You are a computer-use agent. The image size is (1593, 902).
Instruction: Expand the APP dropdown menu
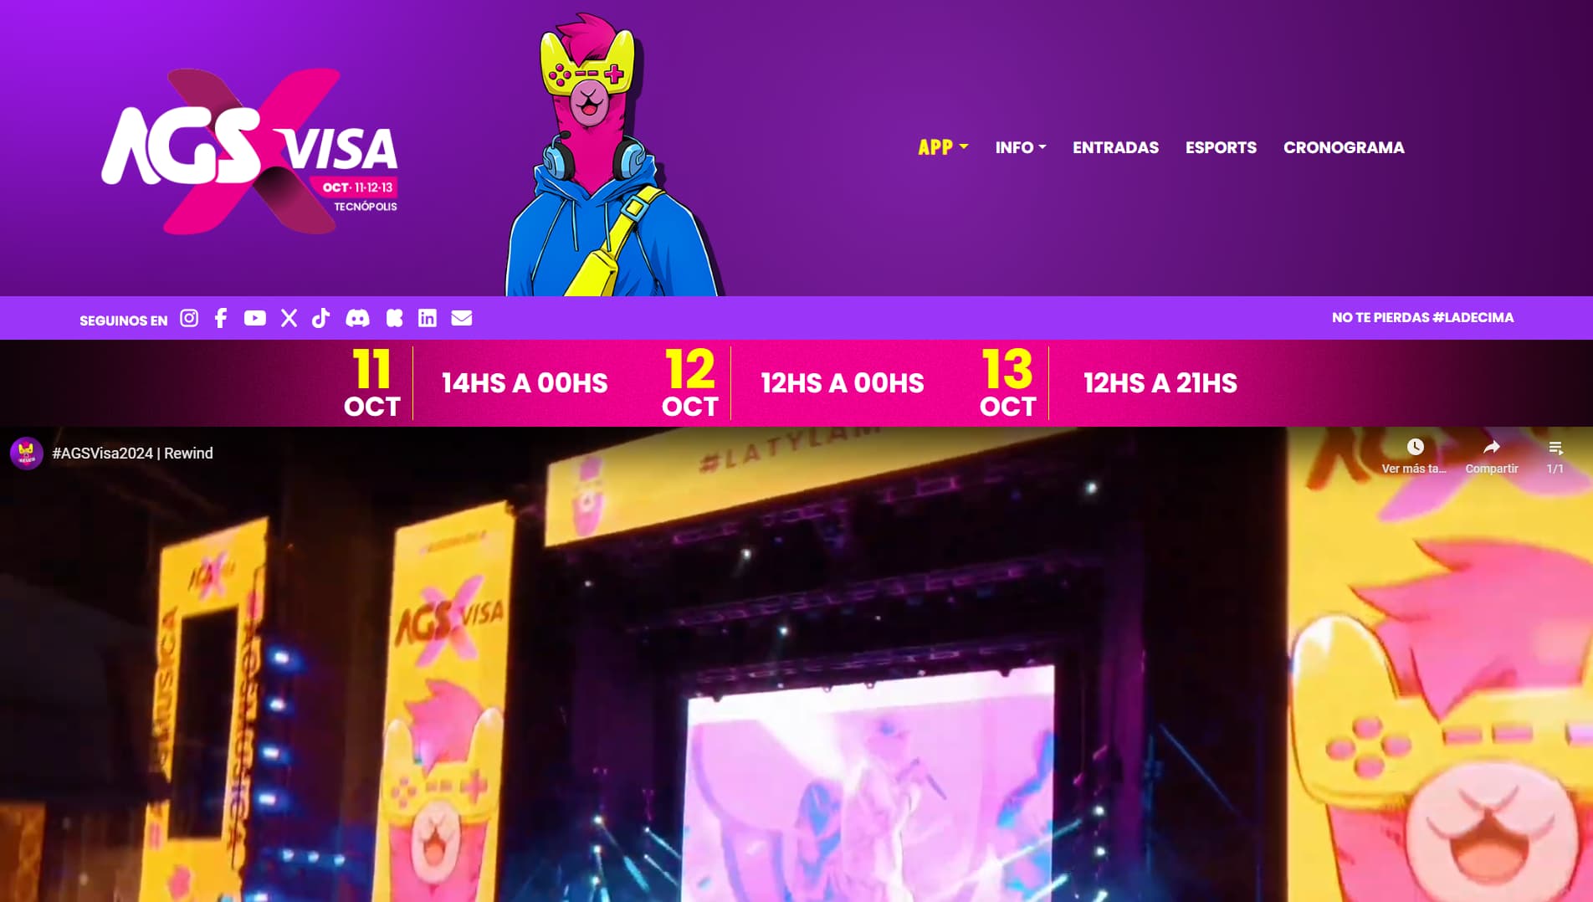pos(943,147)
